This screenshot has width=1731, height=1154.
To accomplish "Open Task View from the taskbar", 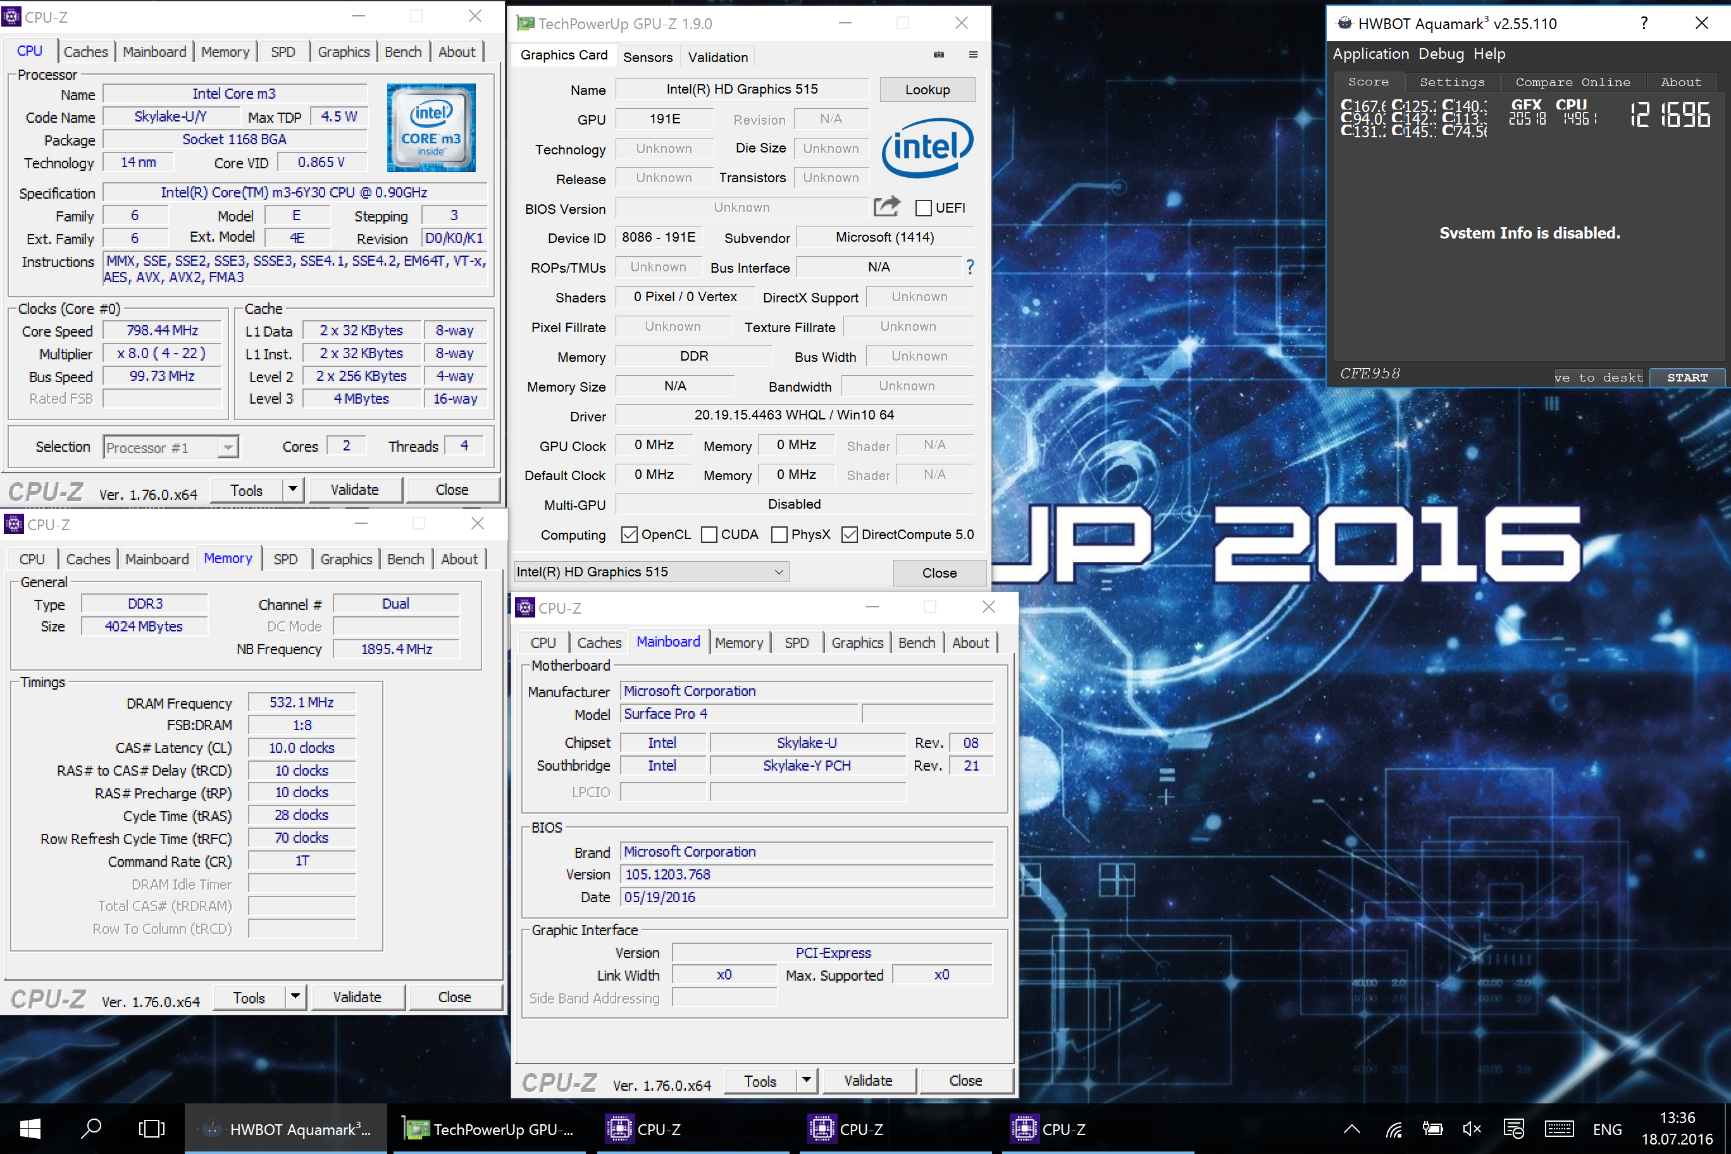I will click(152, 1129).
